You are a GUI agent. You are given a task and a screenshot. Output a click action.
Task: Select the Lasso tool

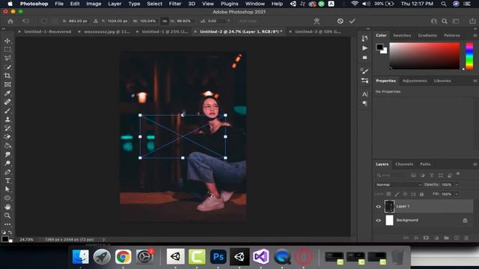(7, 58)
